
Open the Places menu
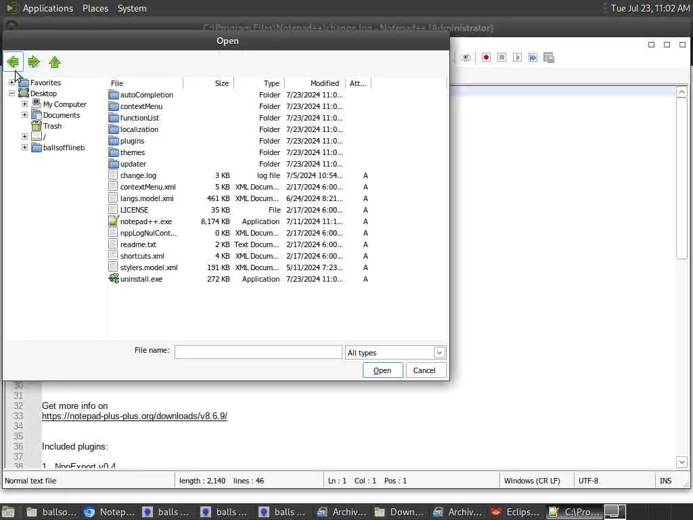[x=95, y=8]
